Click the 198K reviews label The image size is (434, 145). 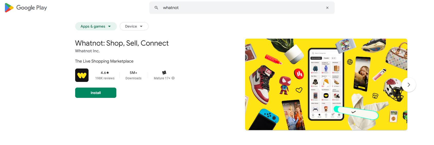click(105, 78)
